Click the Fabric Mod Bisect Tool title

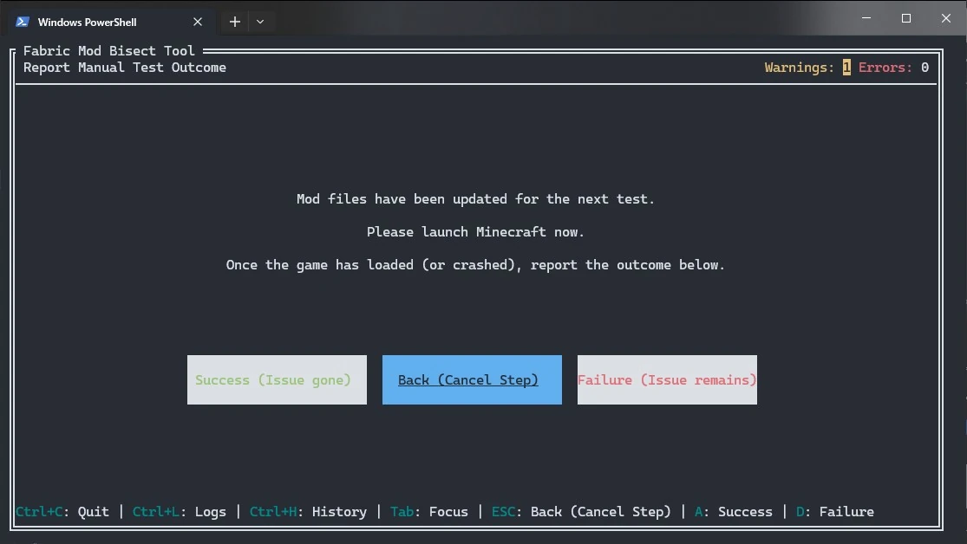[109, 50]
